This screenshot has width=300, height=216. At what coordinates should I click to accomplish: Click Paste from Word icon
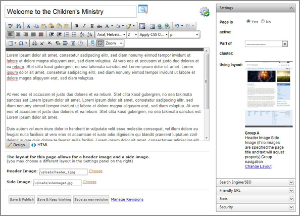52,26
